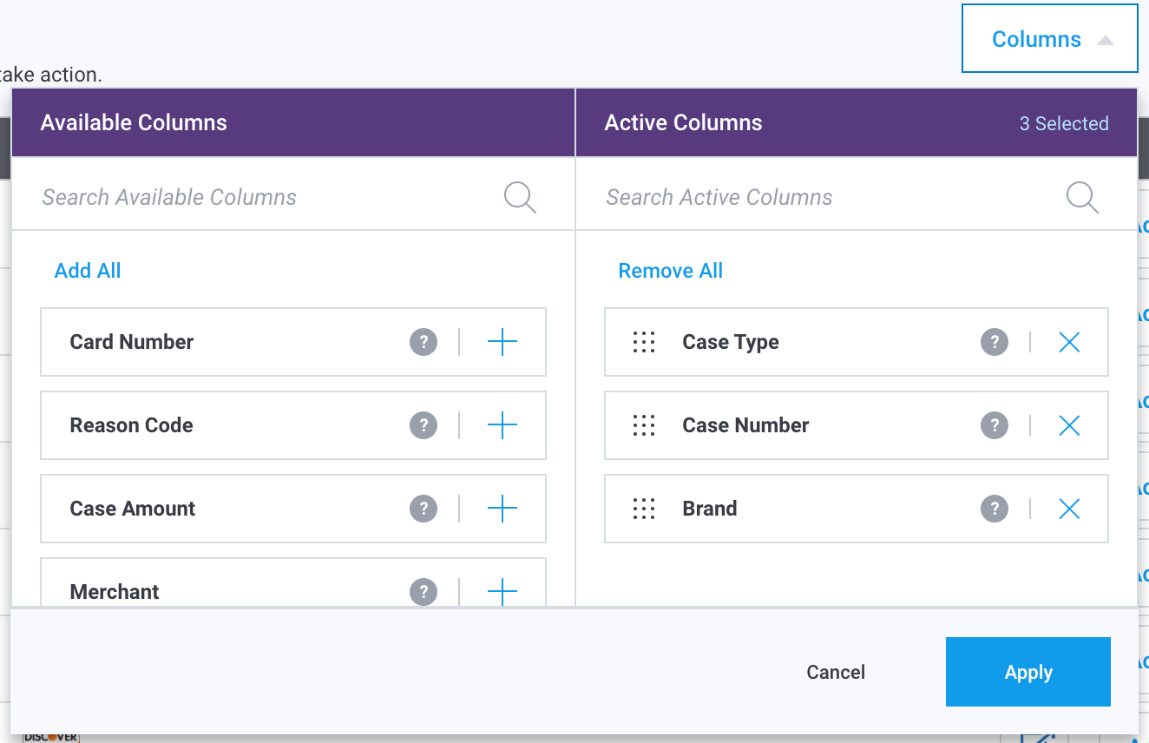
Task: Grab the Brand column drag handle
Action: (x=643, y=509)
